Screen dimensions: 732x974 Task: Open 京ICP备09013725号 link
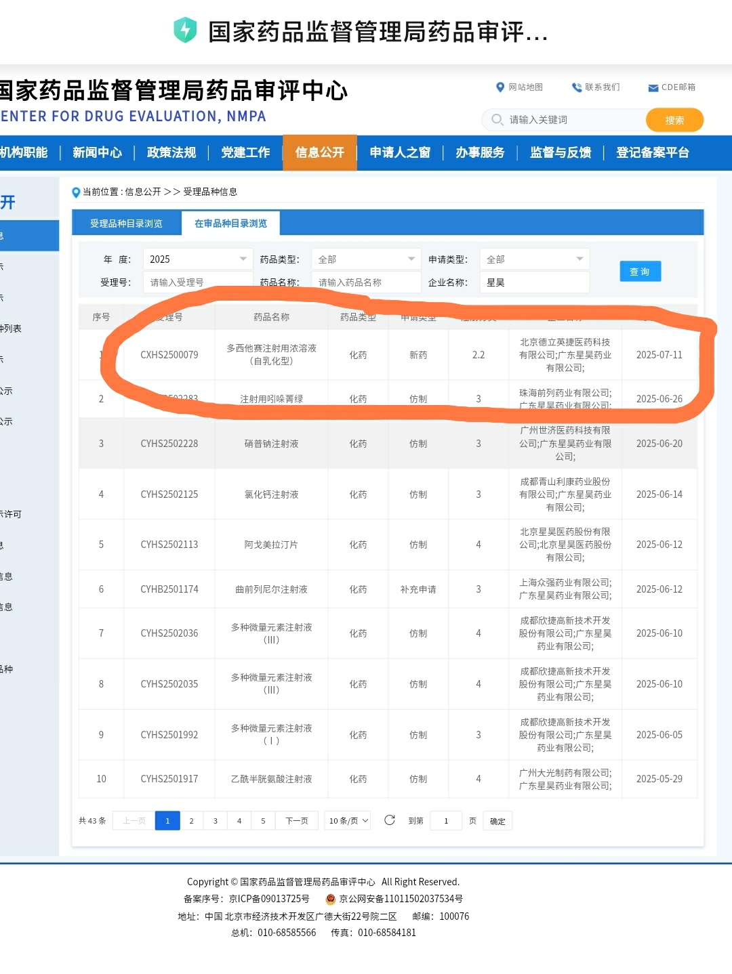[x=269, y=899]
